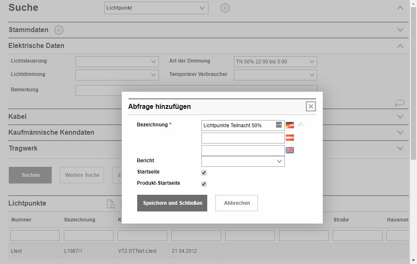The height and width of the screenshot is (264, 417).
Task: Click the British flag language icon
Action: 290,150
